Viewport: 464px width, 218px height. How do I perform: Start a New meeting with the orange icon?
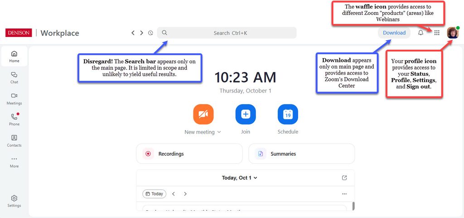[203, 114]
